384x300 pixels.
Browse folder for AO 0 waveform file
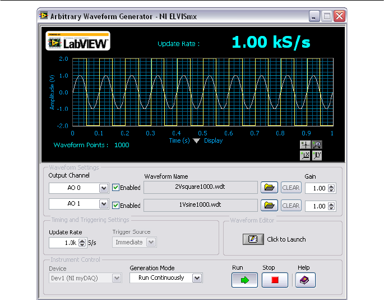[269, 188]
